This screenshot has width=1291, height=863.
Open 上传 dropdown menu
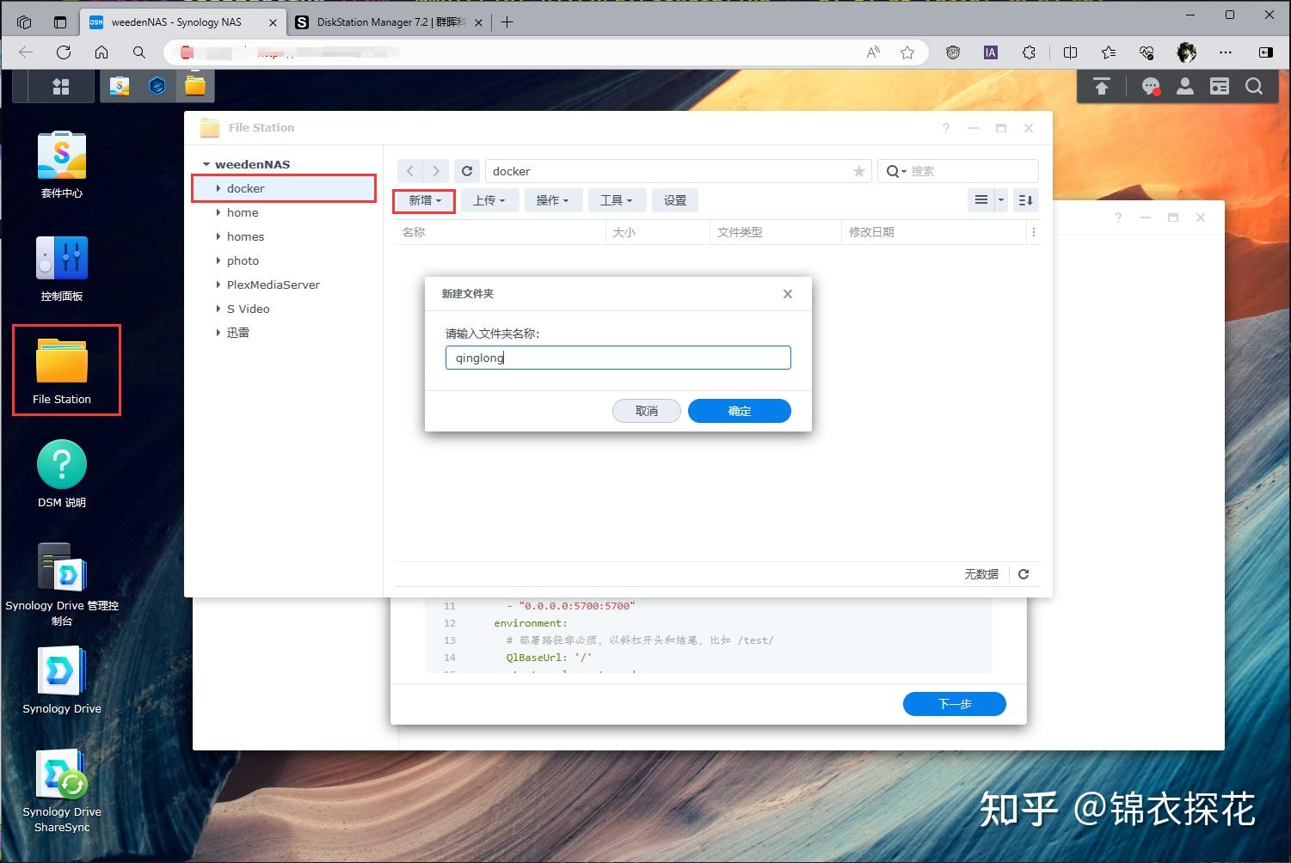(x=489, y=200)
